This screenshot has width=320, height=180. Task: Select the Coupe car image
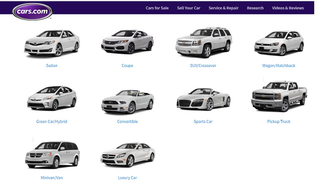tap(127, 42)
